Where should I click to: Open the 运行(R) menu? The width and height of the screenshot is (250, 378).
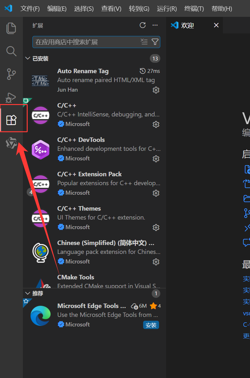(167, 9)
